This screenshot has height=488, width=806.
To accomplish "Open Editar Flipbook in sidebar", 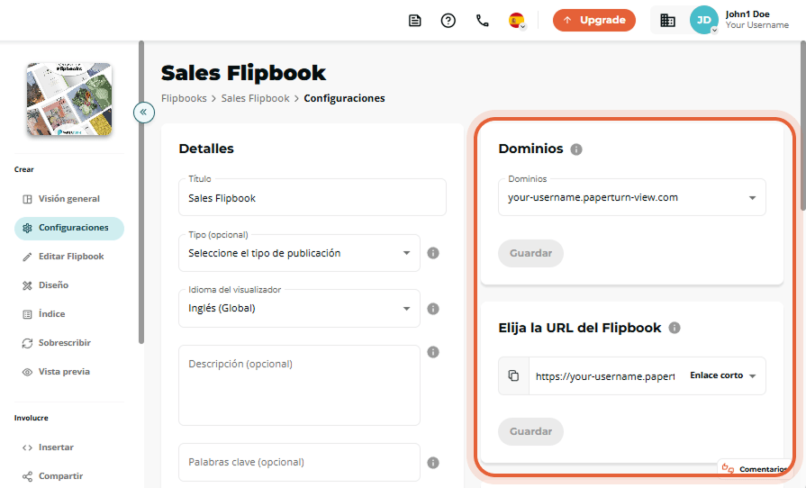I will pos(68,257).
